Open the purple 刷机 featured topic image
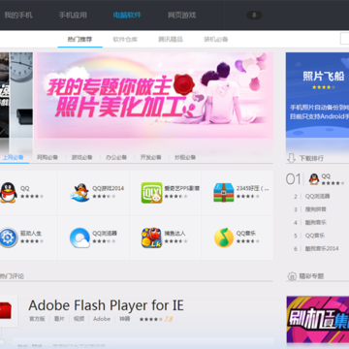 (x=318, y=319)
